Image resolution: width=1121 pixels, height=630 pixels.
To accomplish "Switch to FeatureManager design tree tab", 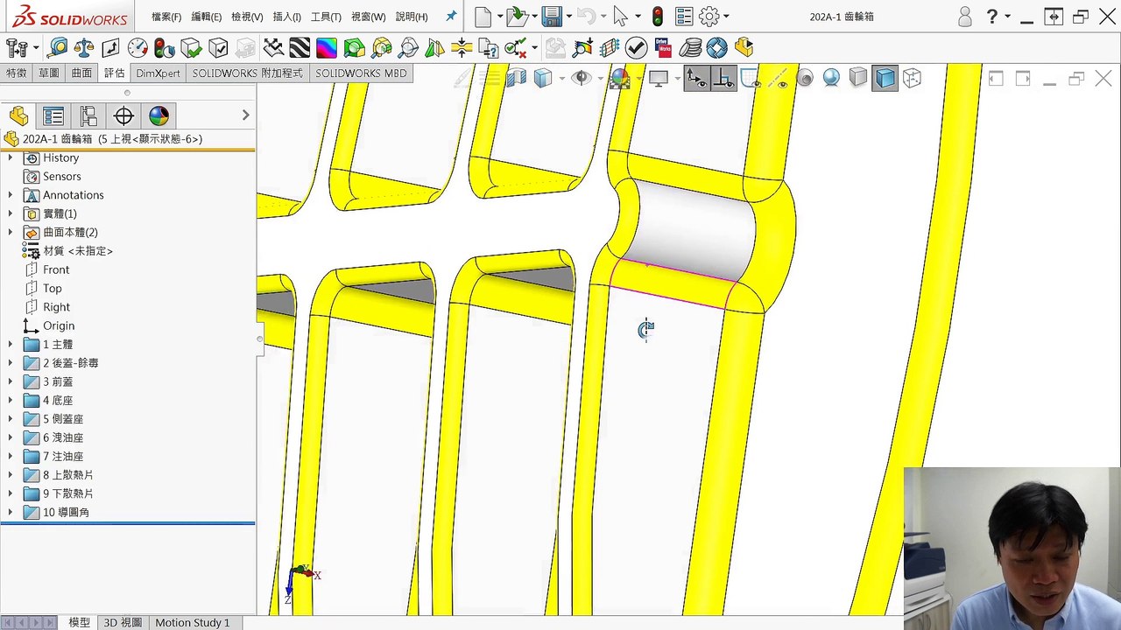I will point(18,115).
